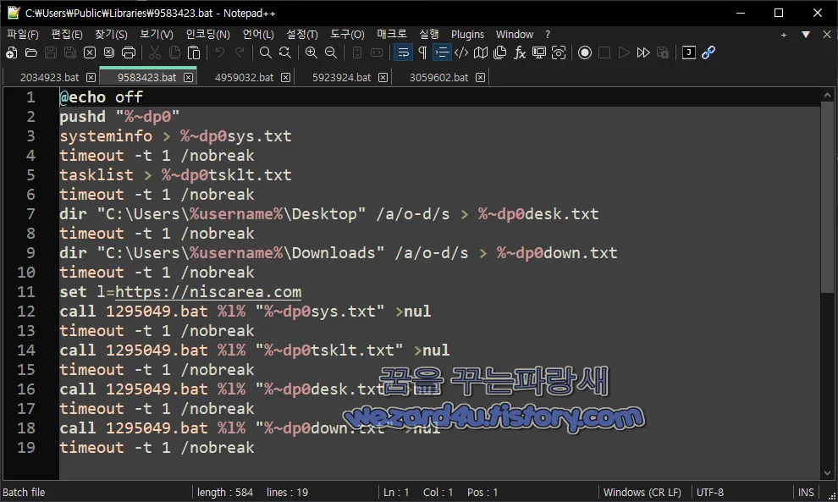
Task: Open the Plugins menu
Action: pos(467,34)
